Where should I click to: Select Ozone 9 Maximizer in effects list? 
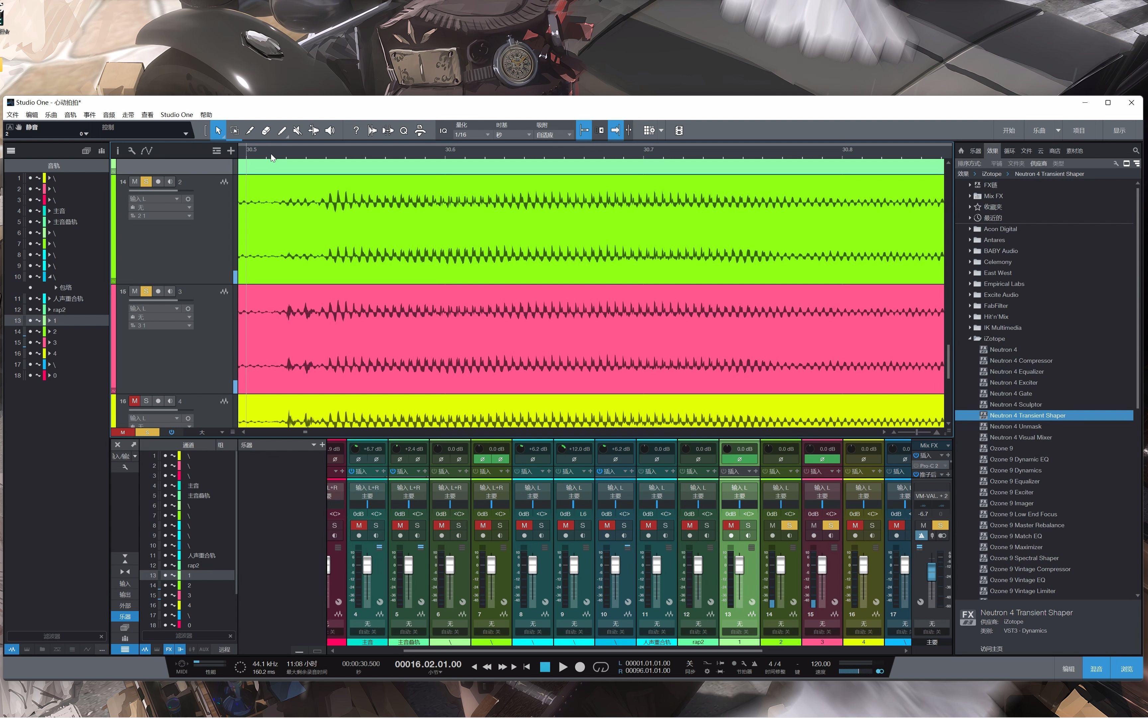coord(1016,547)
